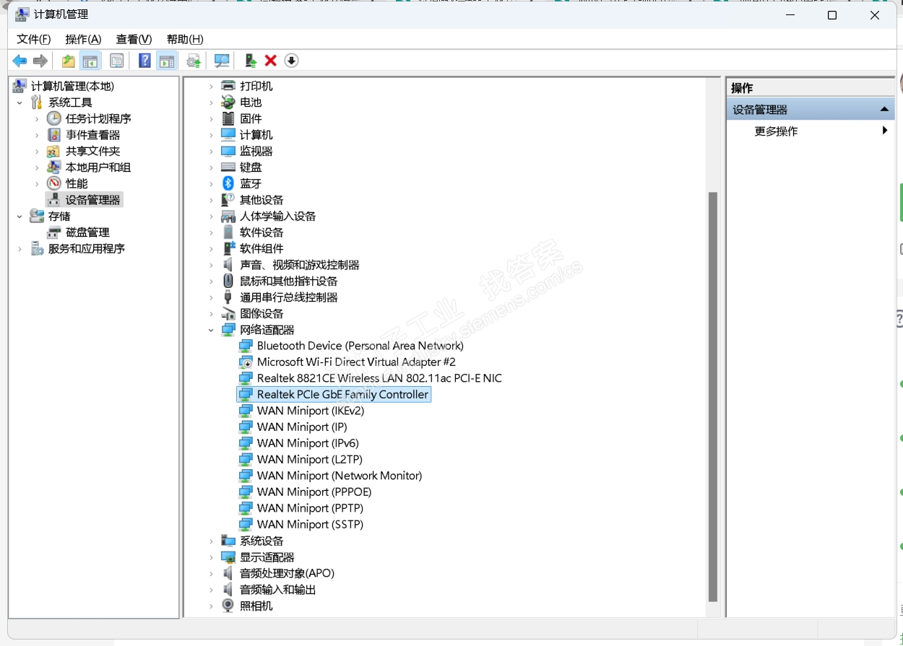Select the 音频处理对象(APO) category

pos(287,573)
